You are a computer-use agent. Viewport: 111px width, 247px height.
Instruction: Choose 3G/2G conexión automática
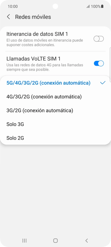tap(55, 110)
